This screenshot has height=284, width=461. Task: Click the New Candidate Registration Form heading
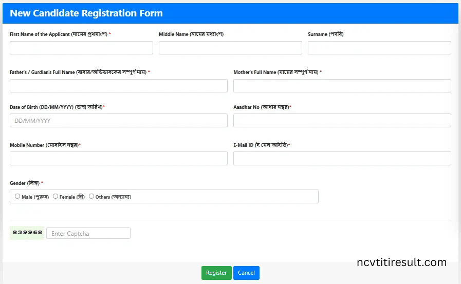point(86,13)
